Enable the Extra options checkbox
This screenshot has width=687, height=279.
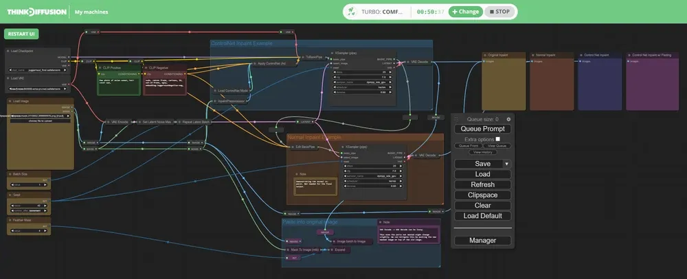tap(497, 139)
